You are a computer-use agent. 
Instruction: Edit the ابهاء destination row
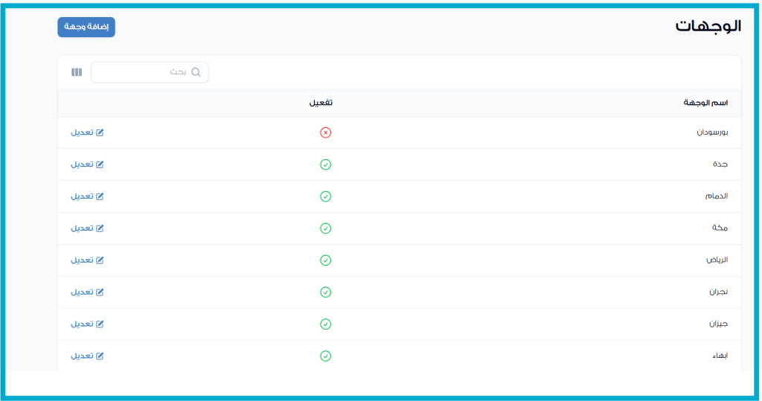(x=87, y=356)
